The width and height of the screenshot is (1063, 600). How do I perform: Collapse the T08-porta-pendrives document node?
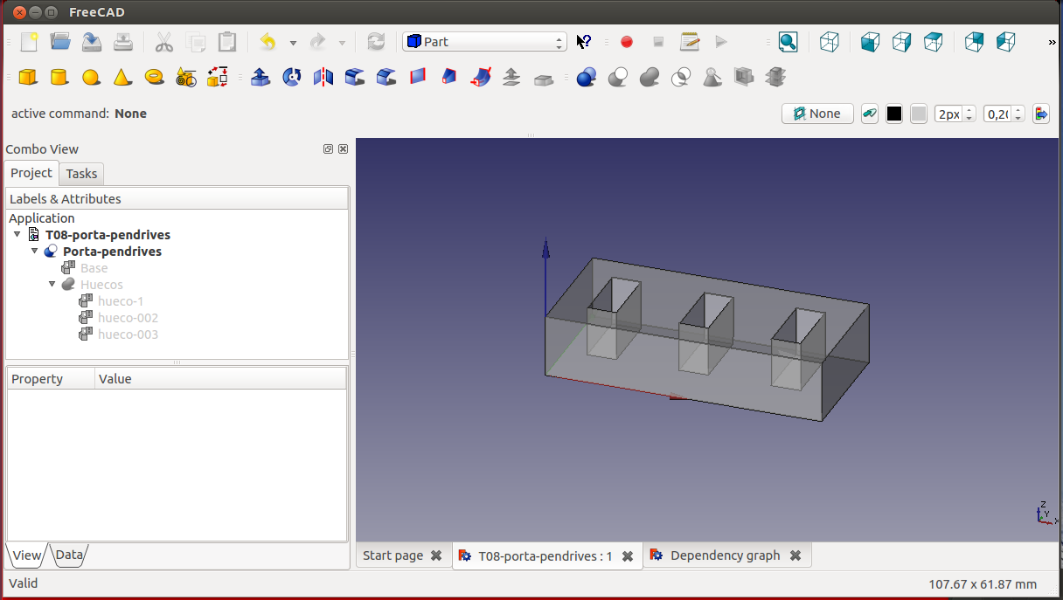(x=17, y=235)
